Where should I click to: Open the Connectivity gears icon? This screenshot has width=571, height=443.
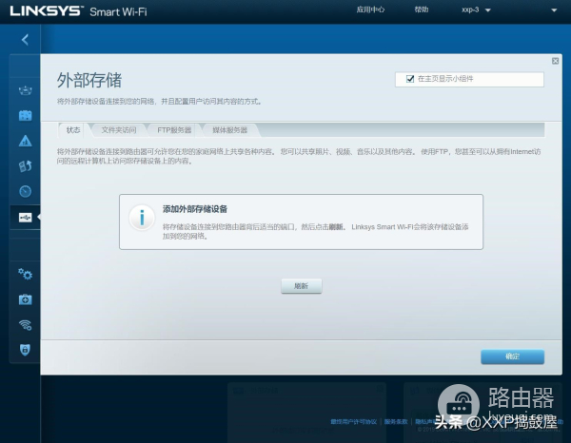[25, 274]
